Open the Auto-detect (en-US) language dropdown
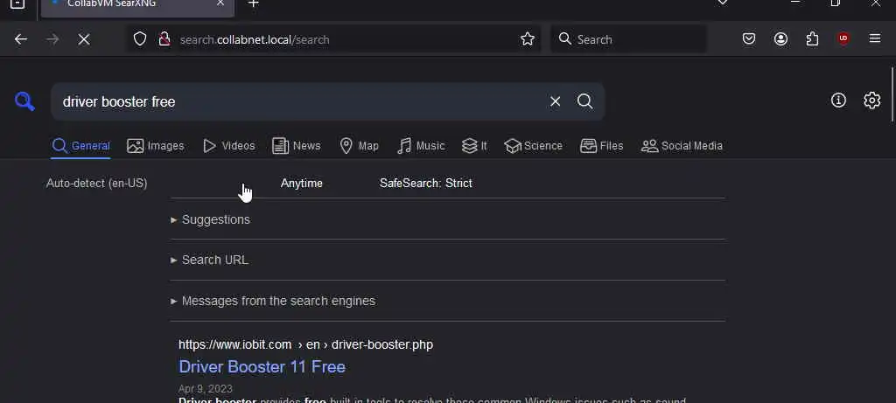The width and height of the screenshot is (896, 403). point(96,184)
